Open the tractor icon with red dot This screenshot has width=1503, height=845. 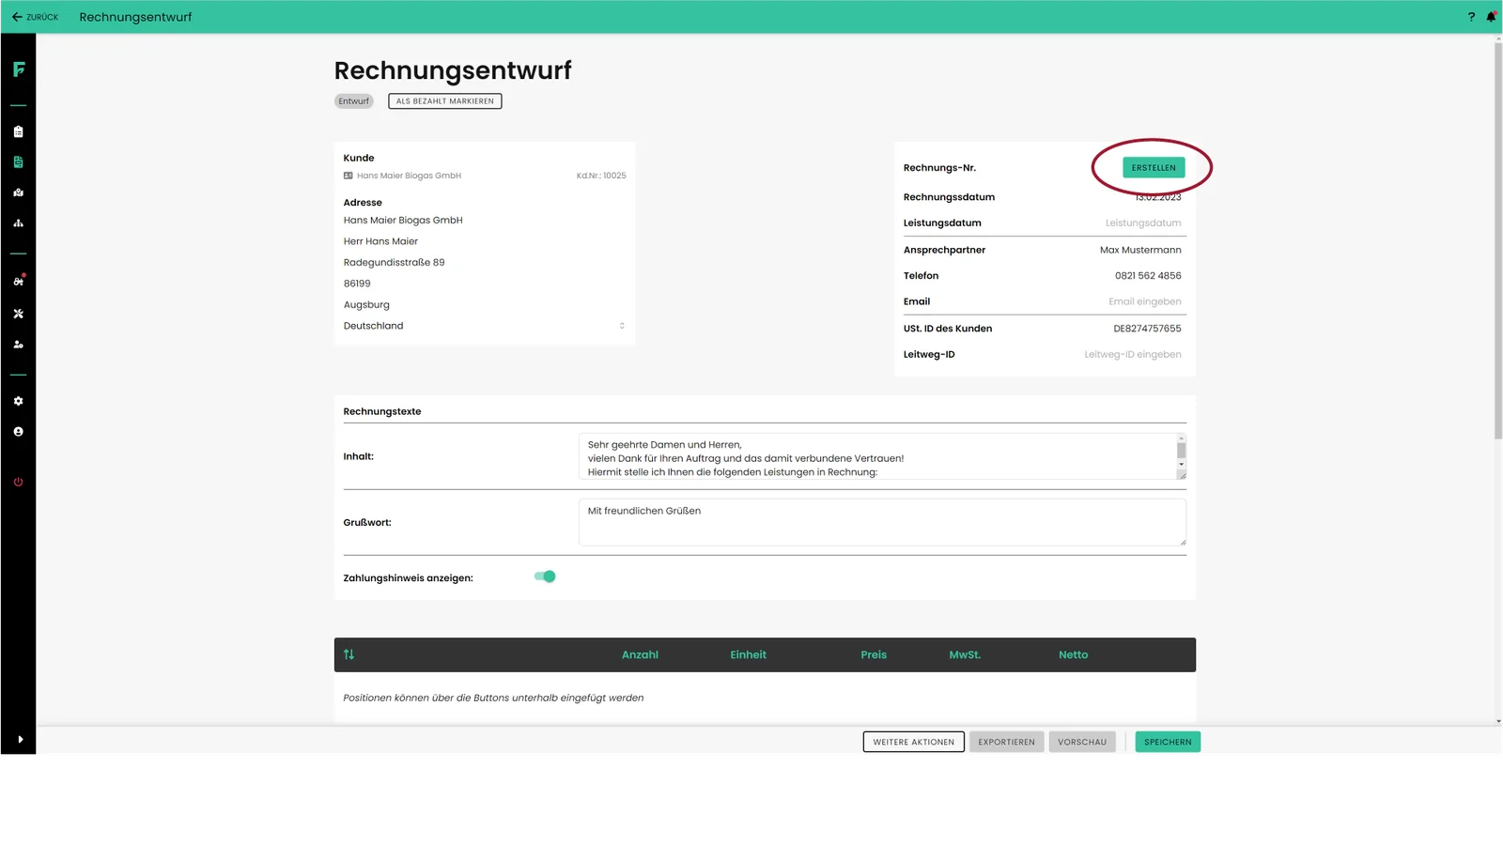(18, 281)
